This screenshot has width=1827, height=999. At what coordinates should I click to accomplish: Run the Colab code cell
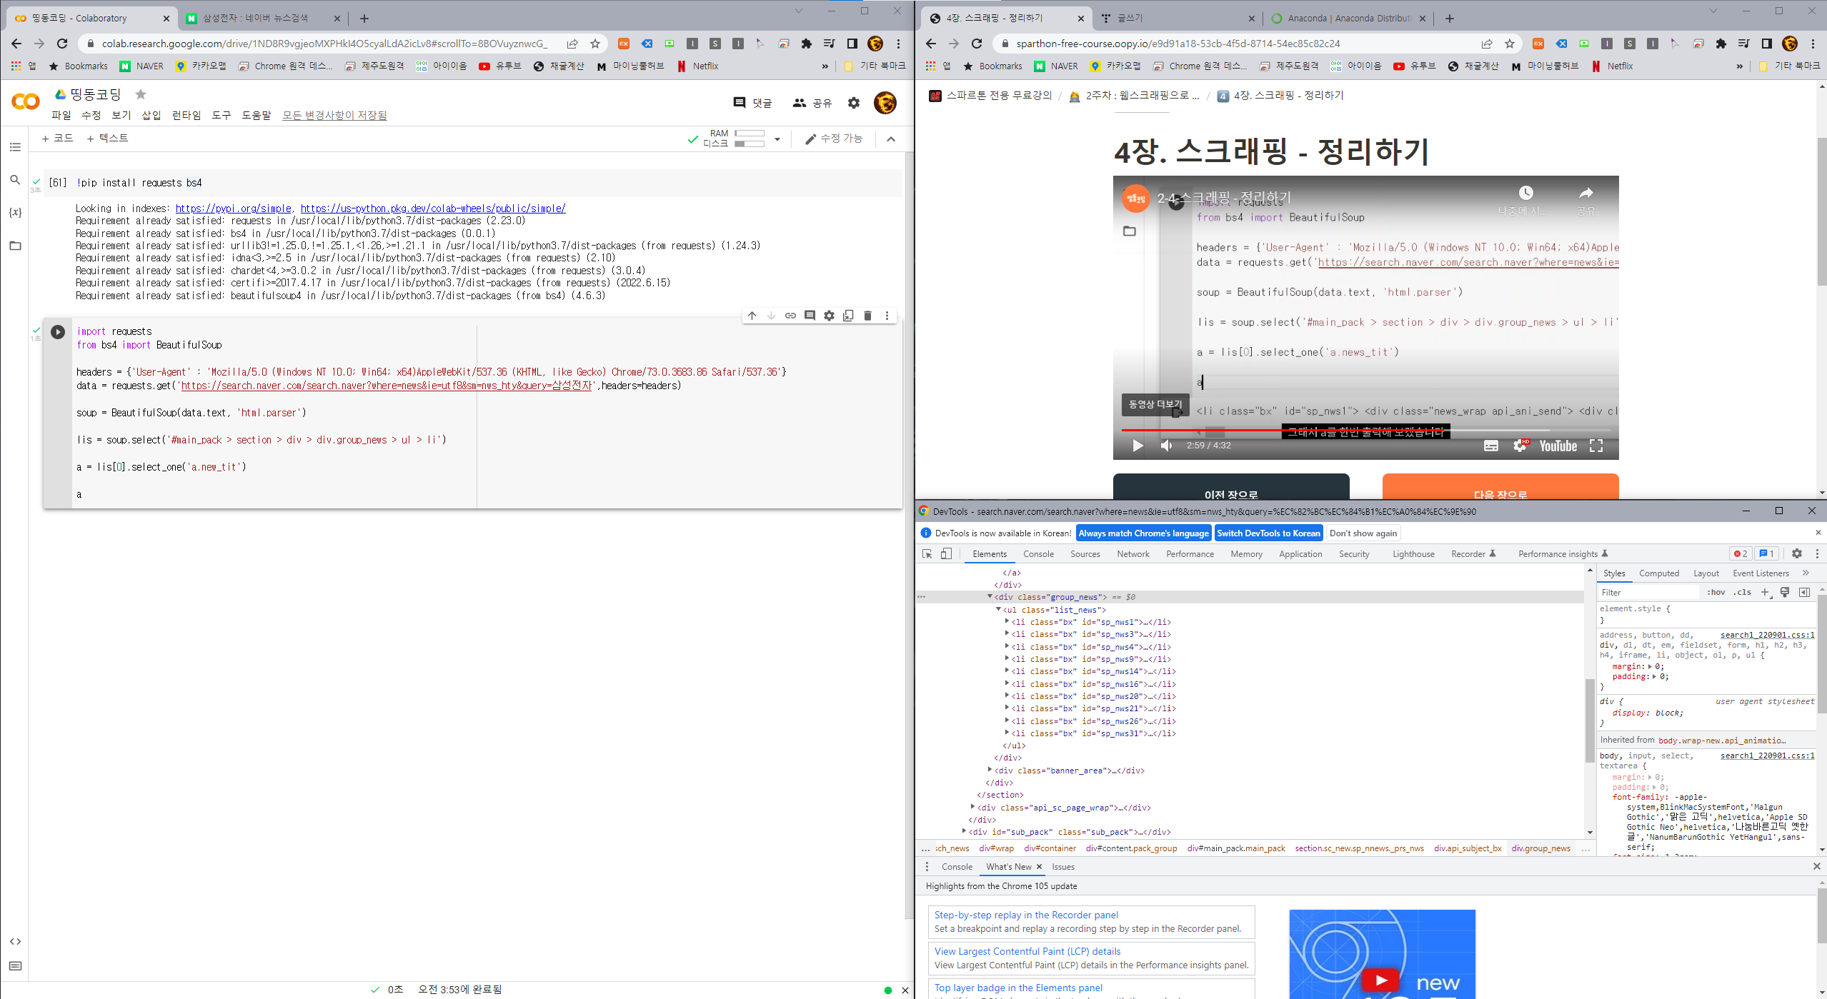coord(58,332)
